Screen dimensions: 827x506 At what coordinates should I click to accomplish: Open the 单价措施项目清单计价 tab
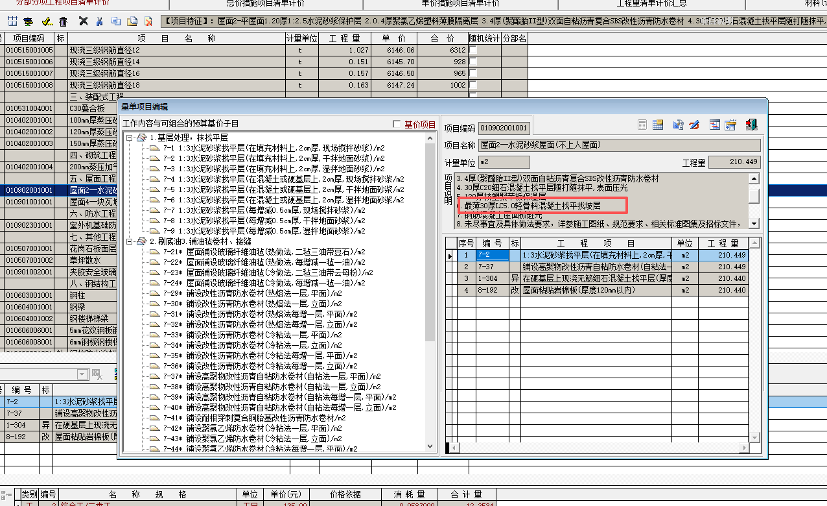click(x=461, y=3)
